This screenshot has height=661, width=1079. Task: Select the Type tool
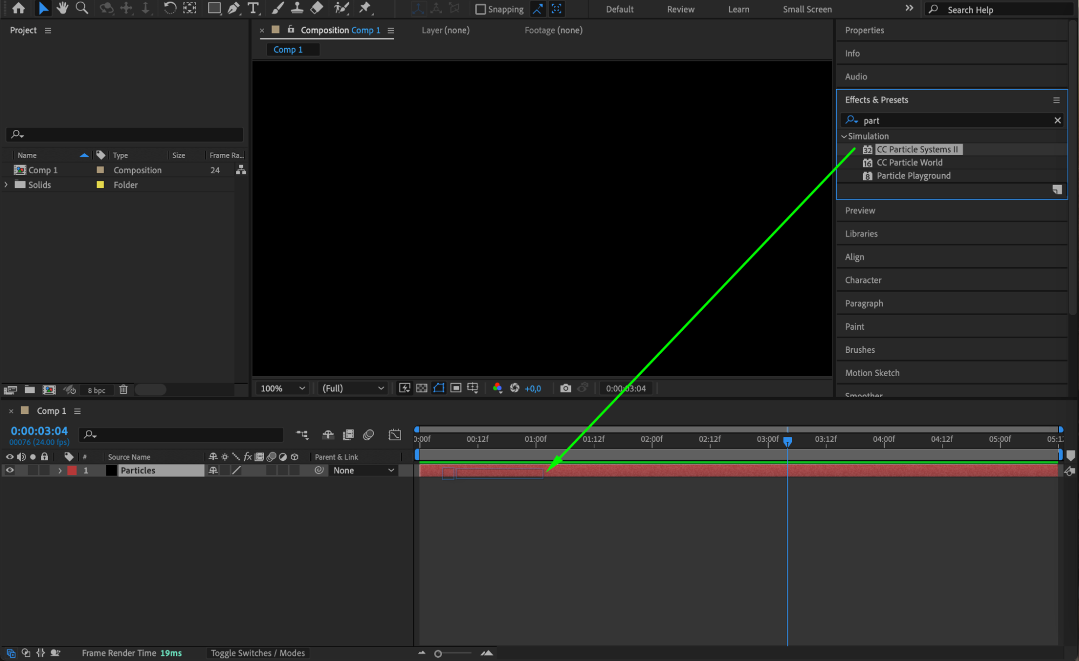point(253,8)
